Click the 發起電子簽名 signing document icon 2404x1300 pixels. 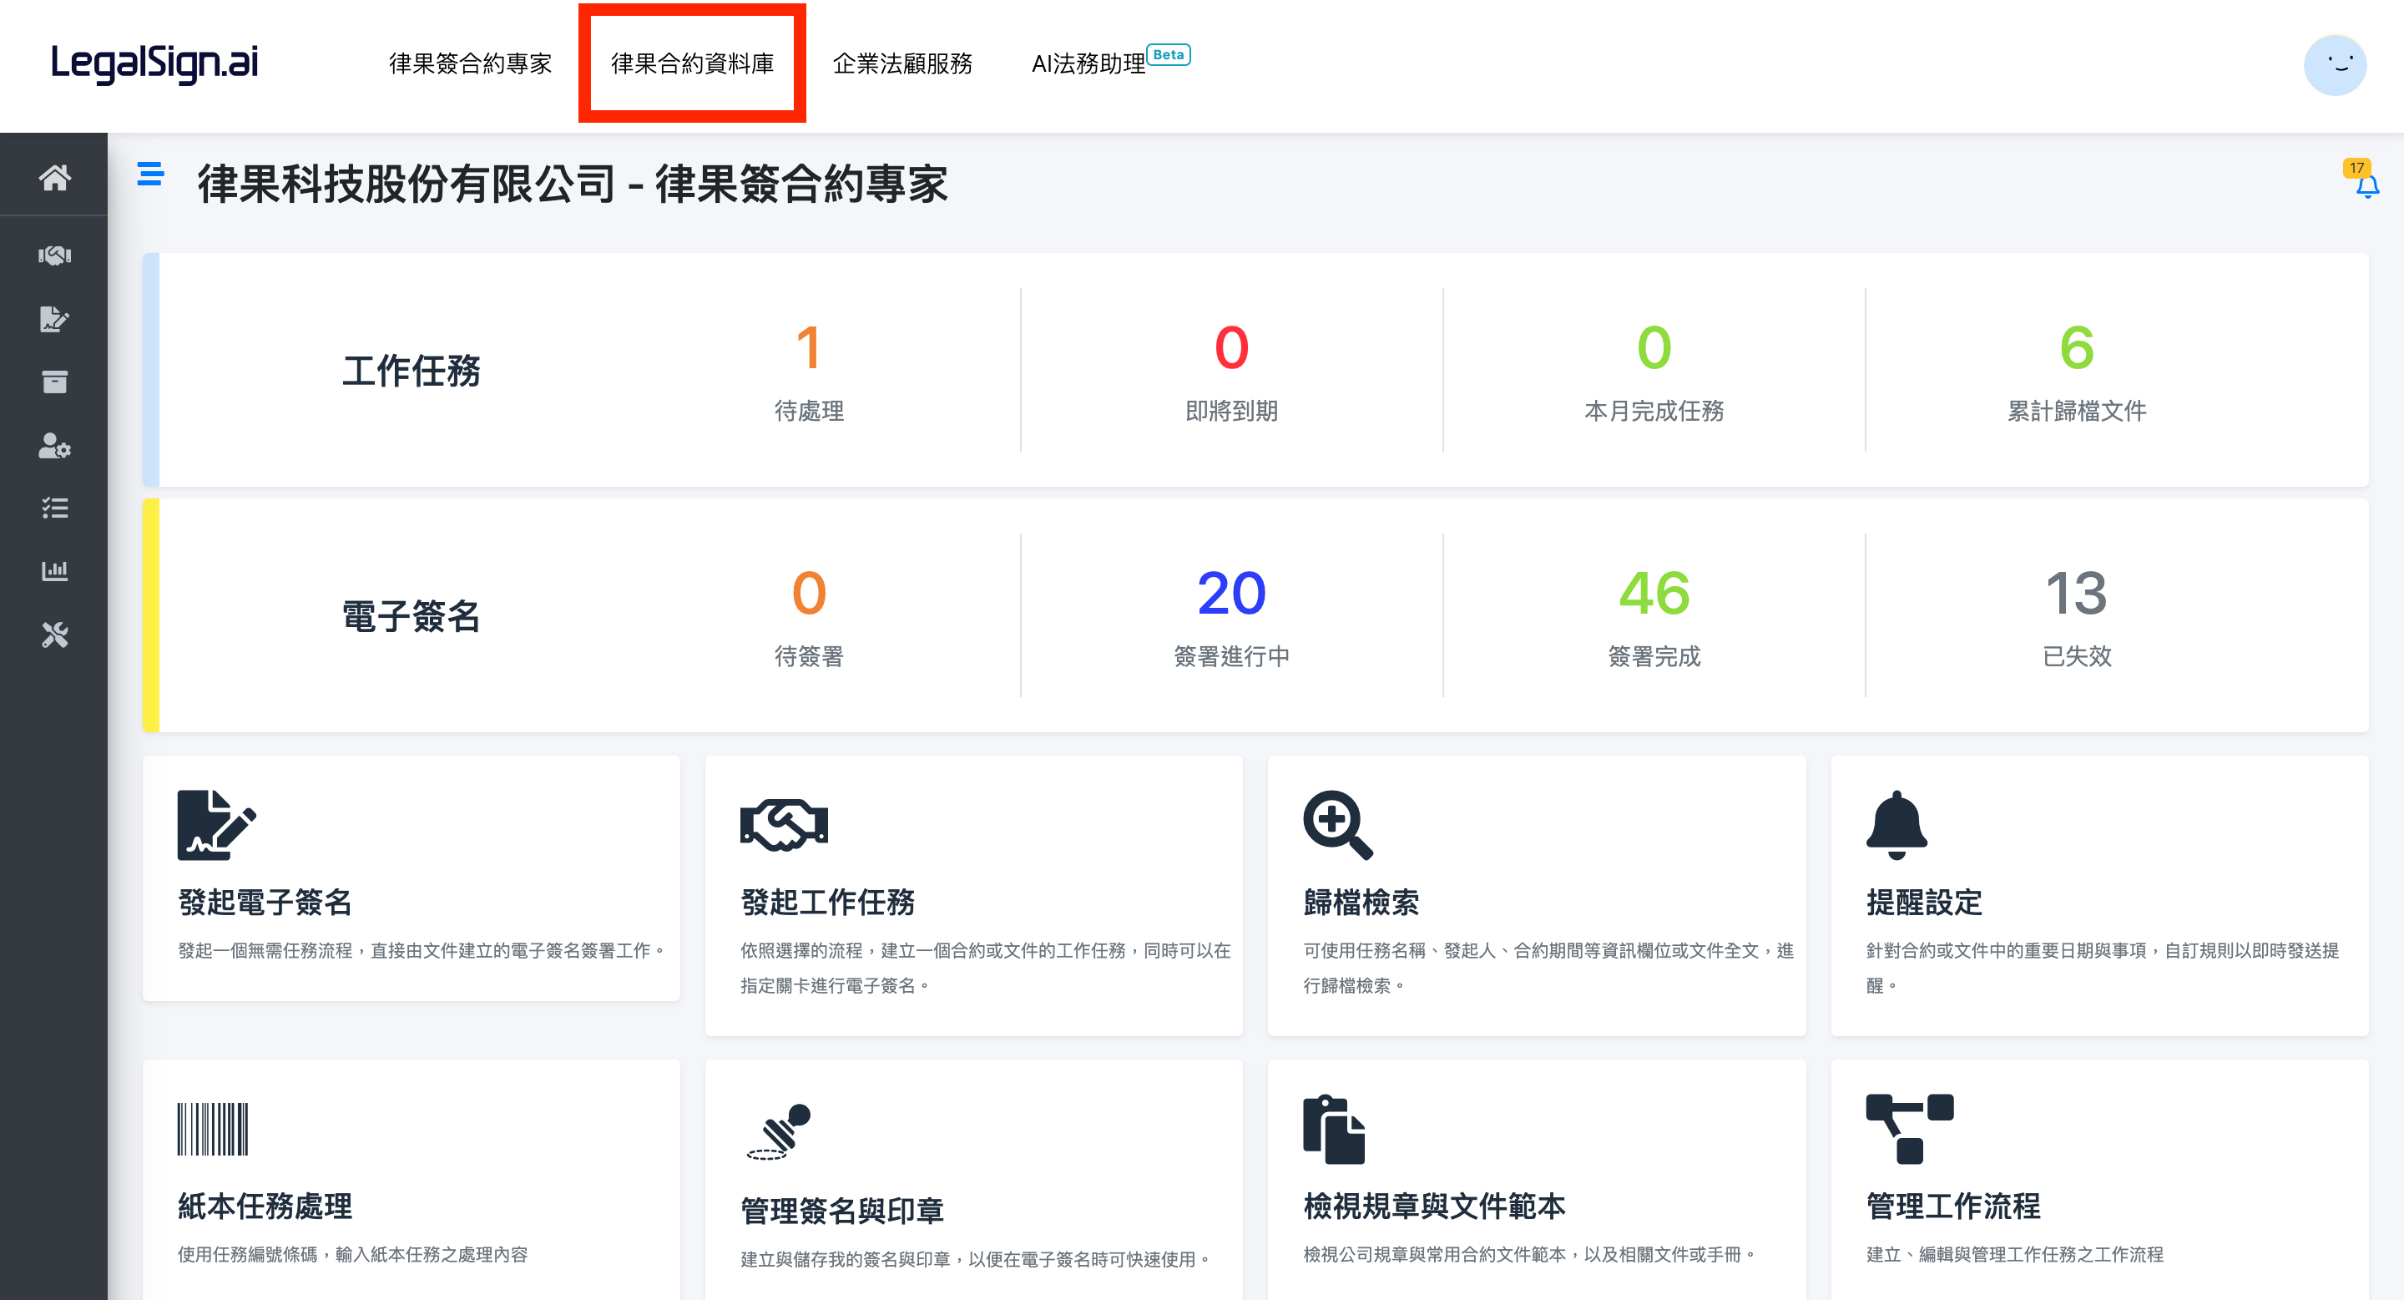pos(216,824)
